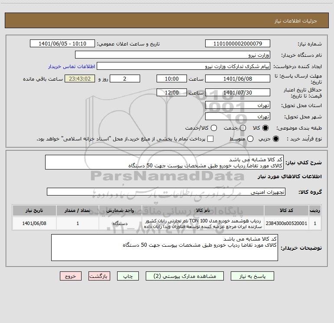Click the تاریخ نیاز column header
The width and height of the screenshot is (334, 323).
click(x=34, y=210)
